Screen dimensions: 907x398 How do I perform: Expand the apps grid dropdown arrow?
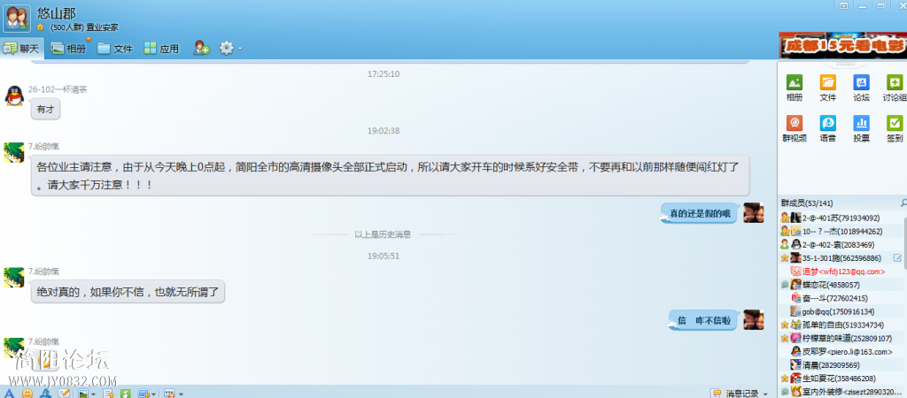tap(181, 394)
